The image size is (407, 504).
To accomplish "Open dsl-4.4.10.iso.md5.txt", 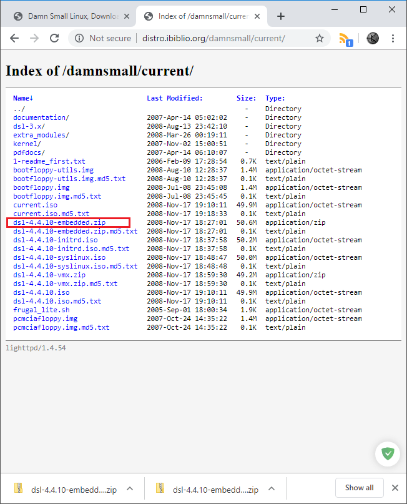I will (x=57, y=301).
